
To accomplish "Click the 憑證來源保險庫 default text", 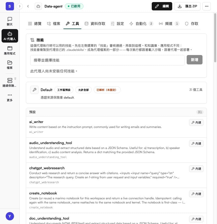I will (x=57, y=98).
